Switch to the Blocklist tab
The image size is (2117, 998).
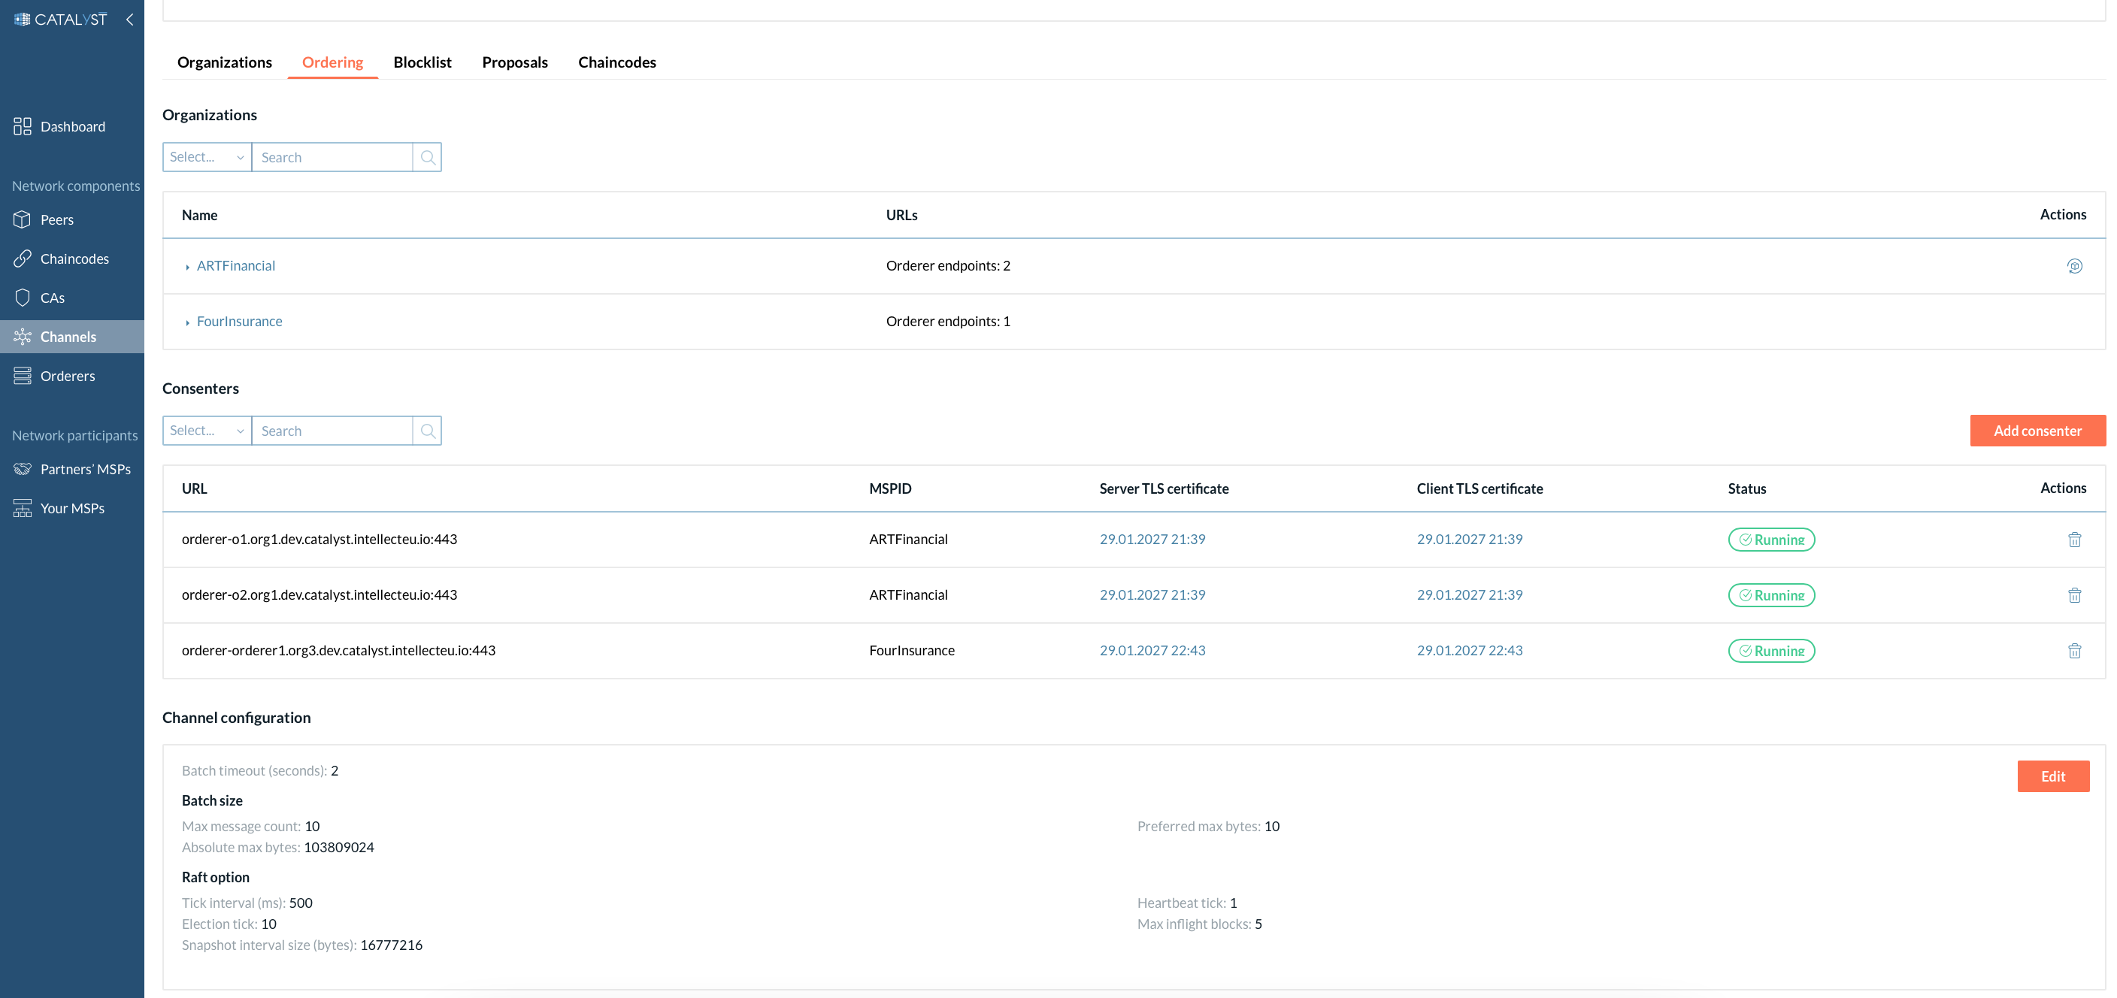[x=422, y=62]
